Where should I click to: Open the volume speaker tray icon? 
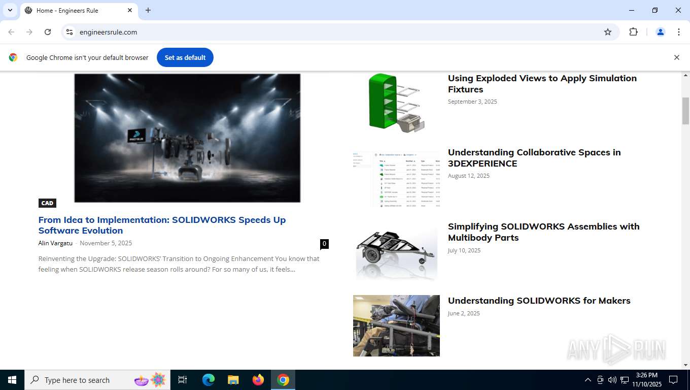click(x=612, y=380)
